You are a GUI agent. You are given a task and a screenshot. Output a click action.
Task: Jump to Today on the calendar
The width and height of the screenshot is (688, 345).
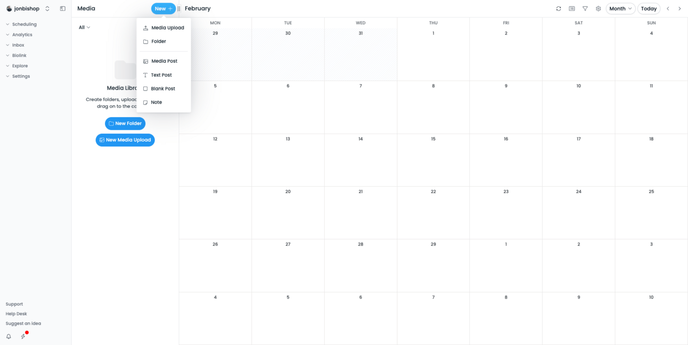point(649,9)
